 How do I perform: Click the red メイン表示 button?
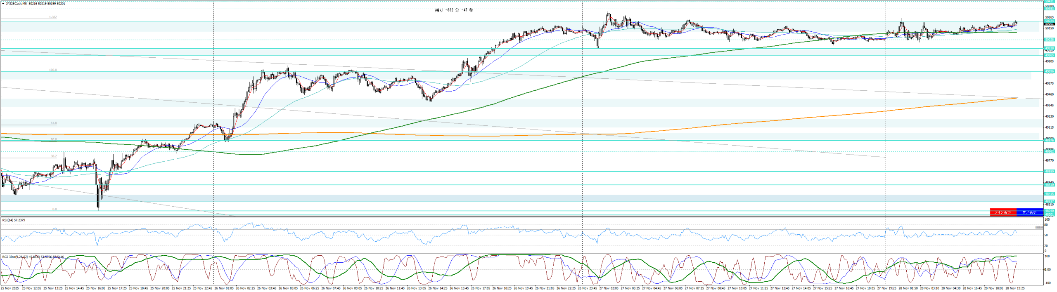click(1002, 212)
